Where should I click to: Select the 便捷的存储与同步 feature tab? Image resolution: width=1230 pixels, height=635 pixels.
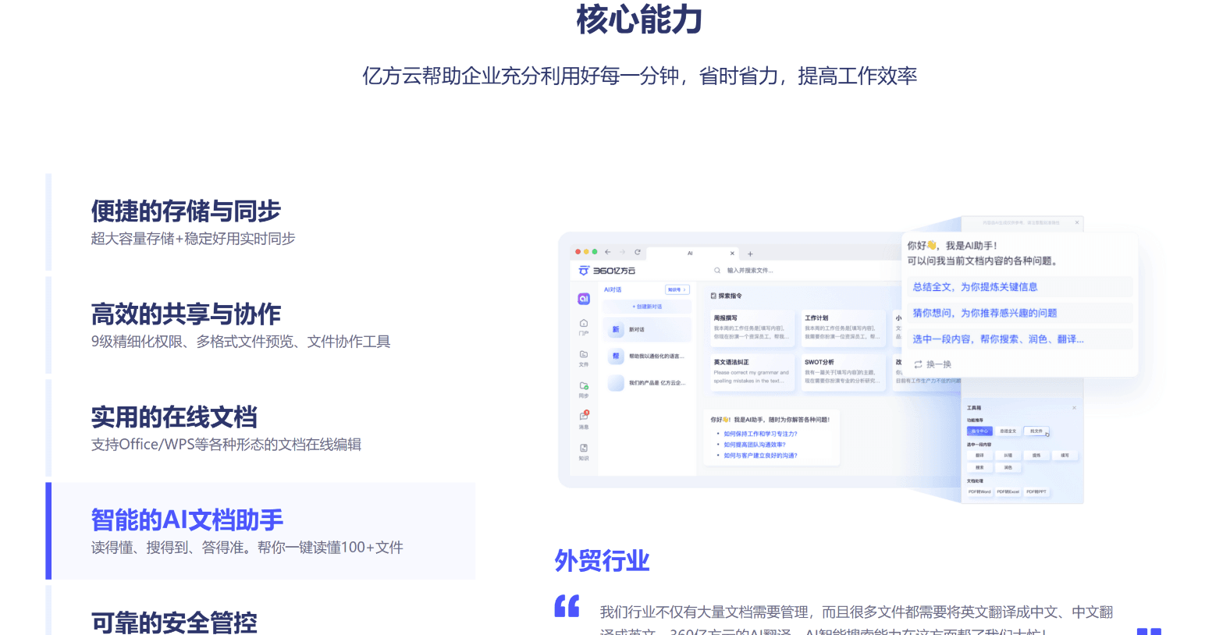pyautogui.click(x=261, y=222)
